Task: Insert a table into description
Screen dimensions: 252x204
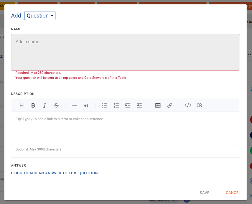Action: tap(158, 105)
